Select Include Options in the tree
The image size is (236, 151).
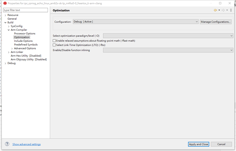(23, 41)
